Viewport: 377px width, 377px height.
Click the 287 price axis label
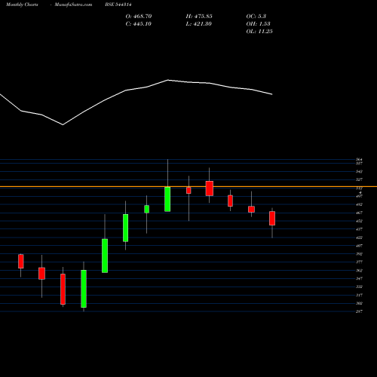359,311
